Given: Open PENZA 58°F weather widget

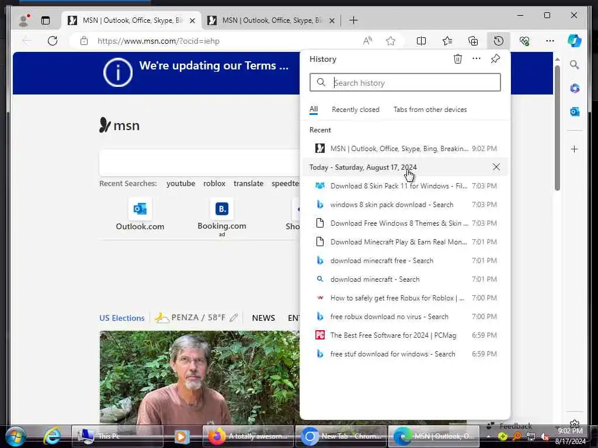Looking at the screenshot, I should pos(191,317).
